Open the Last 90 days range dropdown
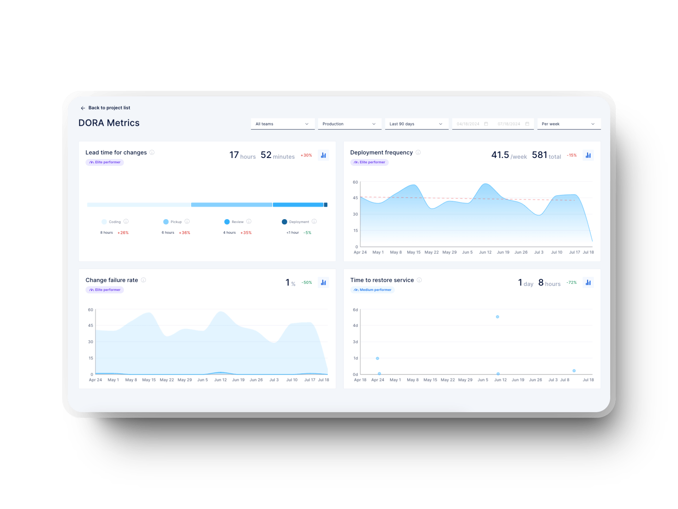The height and width of the screenshot is (509, 678). point(417,124)
